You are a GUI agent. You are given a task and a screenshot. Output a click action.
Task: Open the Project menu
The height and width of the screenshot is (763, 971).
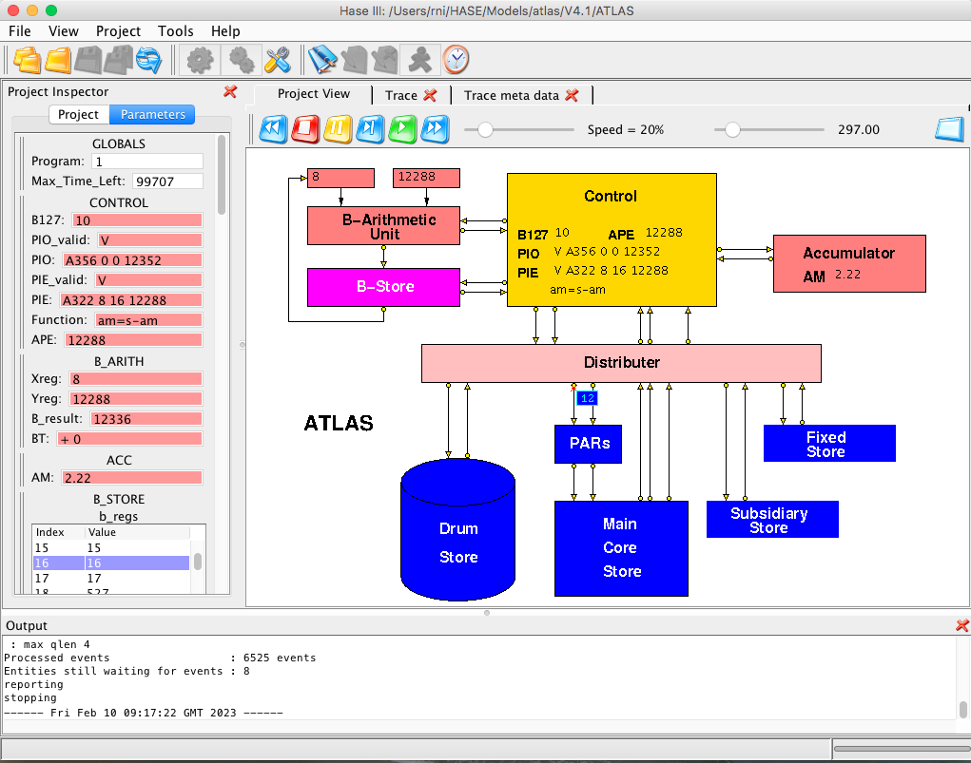click(x=118, y=31)
